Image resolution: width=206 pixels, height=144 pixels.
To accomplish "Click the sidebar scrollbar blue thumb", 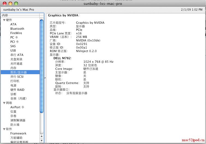I will click(x=42, y=66).
